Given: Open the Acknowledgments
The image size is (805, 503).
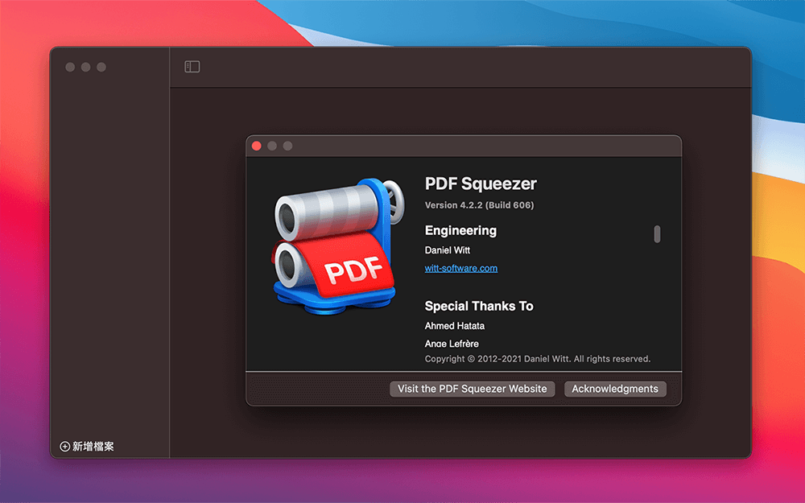Looking at the screenshot, I should pyautogui.click(x=615, y=389).
